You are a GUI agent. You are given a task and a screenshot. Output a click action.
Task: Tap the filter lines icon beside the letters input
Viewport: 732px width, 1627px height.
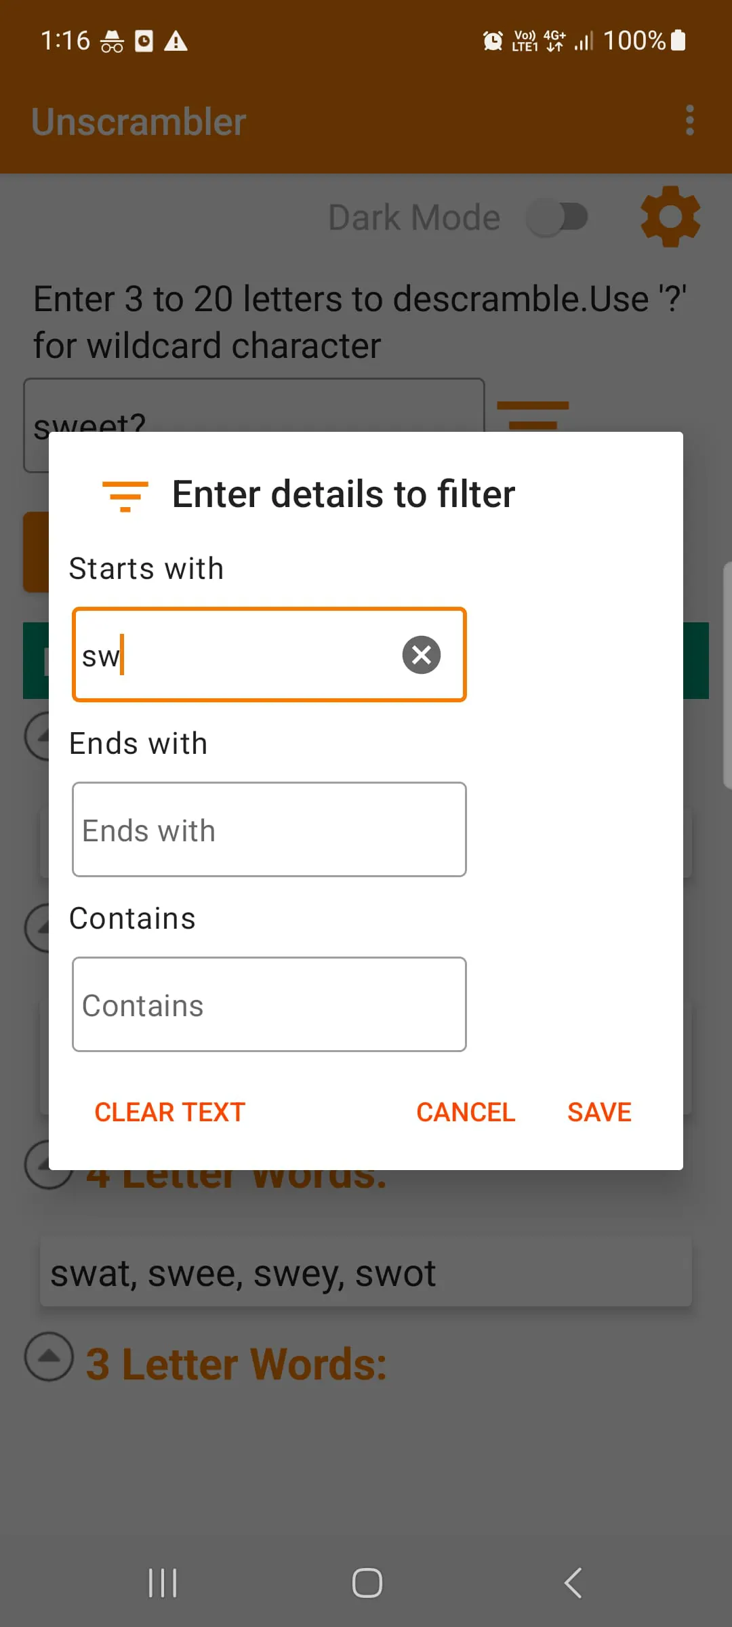[x=533, y=414]
